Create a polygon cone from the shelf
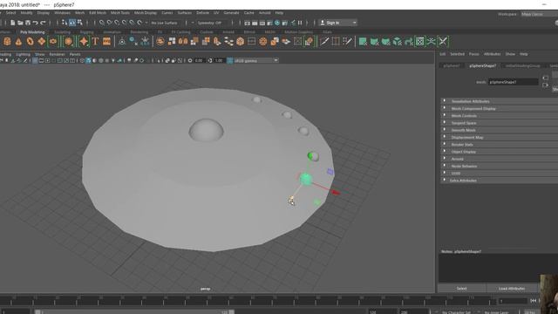558x314 pixels. click(18, 41)
